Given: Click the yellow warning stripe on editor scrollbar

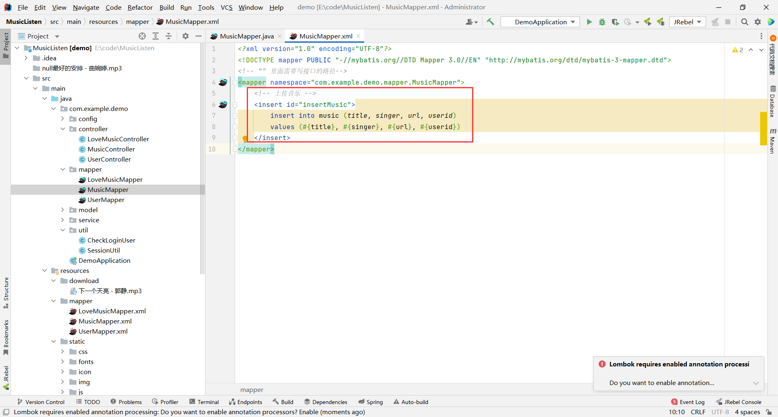Looking at the screenshot, I should (x=763, y=128).
